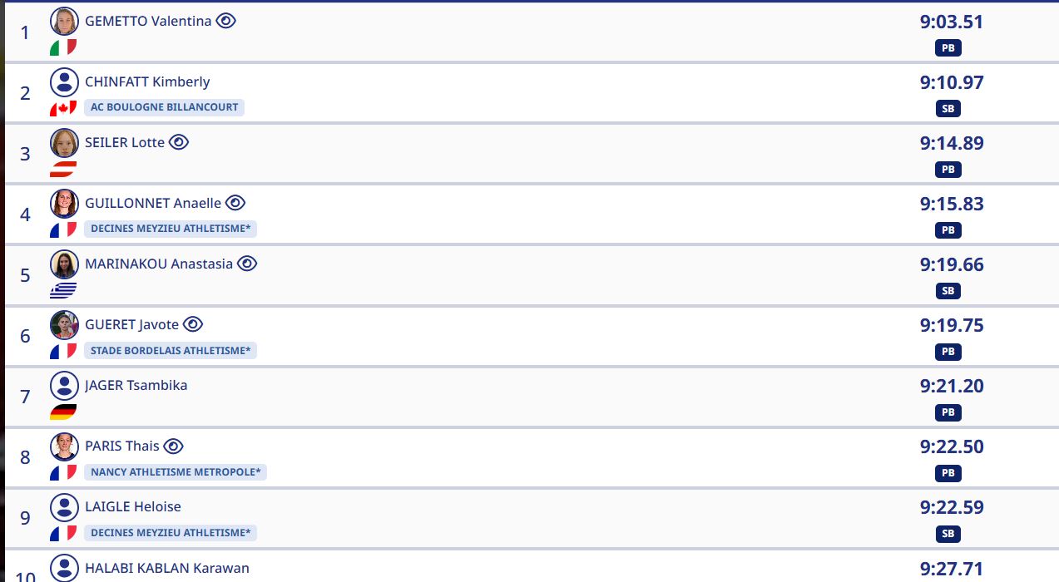Open the NANCY ATHLETISME METROPOLE club tag
Screen dimensions: 1059x582
pos(176,472)
